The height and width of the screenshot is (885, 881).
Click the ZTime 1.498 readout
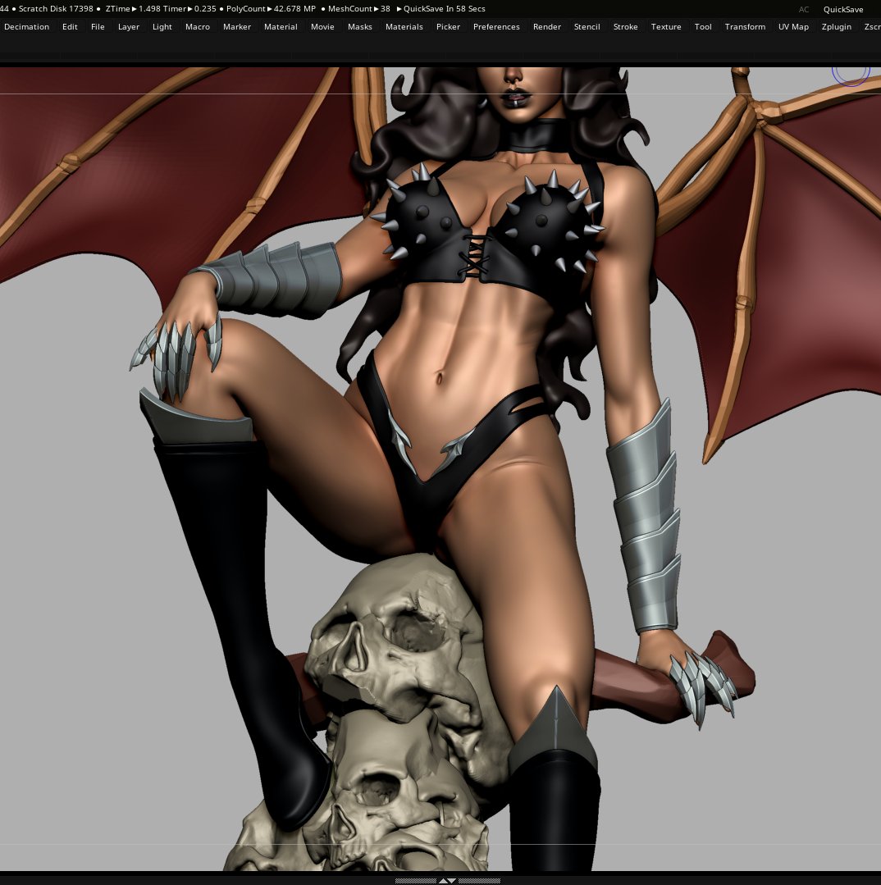point(133,8)
